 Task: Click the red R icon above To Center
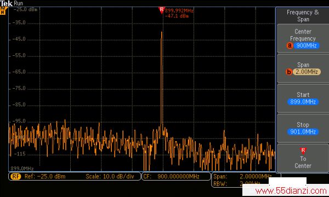coord(303,150)
